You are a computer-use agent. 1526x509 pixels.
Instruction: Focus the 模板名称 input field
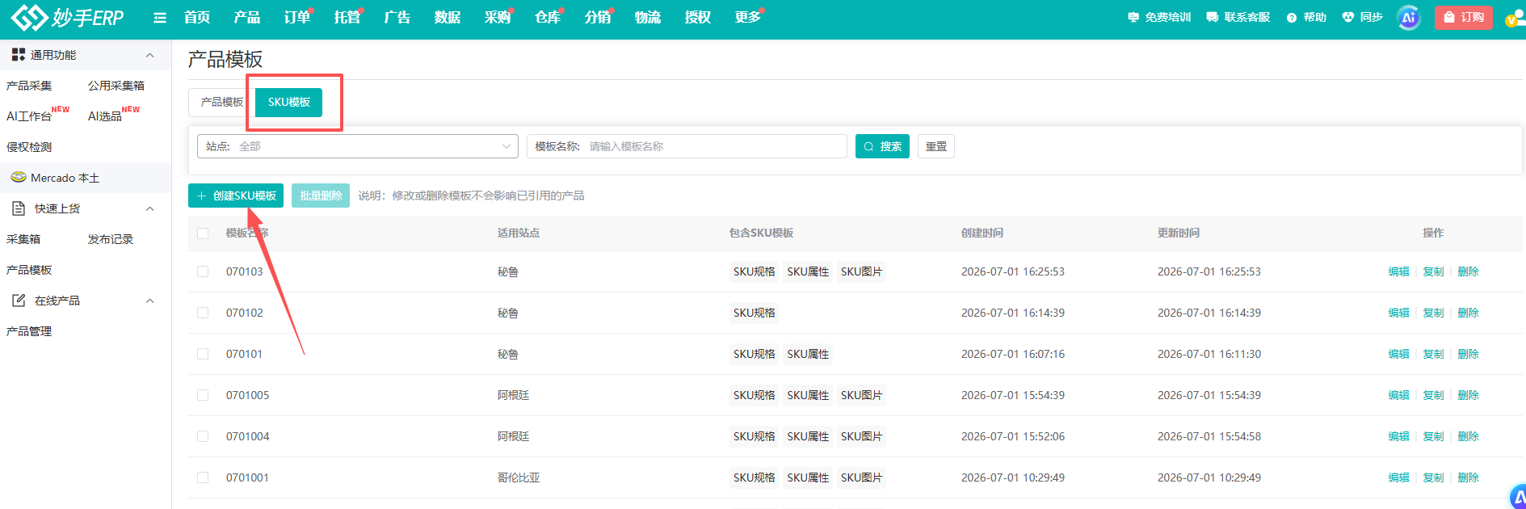click(x=713, y=146)
